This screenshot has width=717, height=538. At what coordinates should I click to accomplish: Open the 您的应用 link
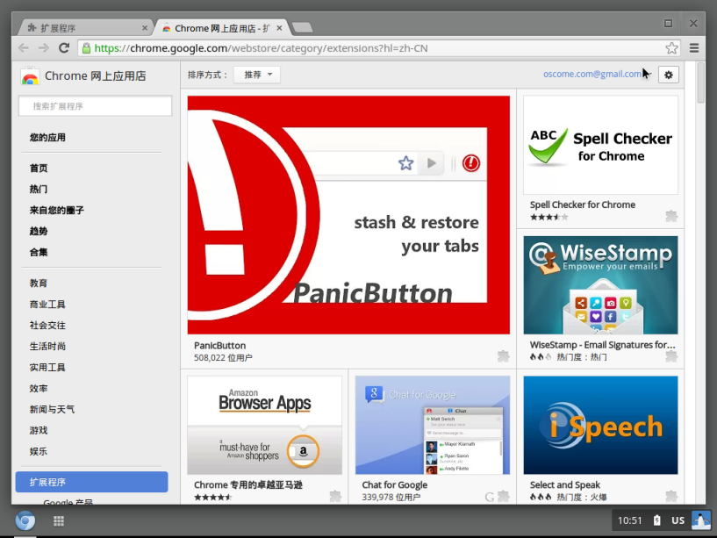[x=47, y=138]
